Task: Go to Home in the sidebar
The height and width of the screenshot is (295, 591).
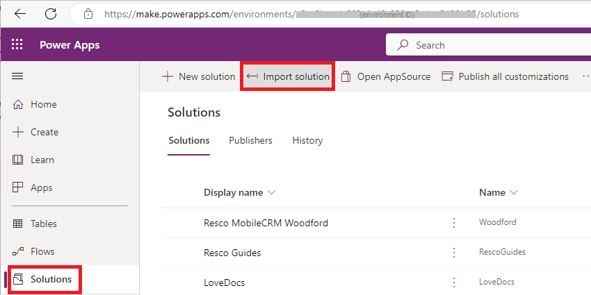Action: coord(43,104)
